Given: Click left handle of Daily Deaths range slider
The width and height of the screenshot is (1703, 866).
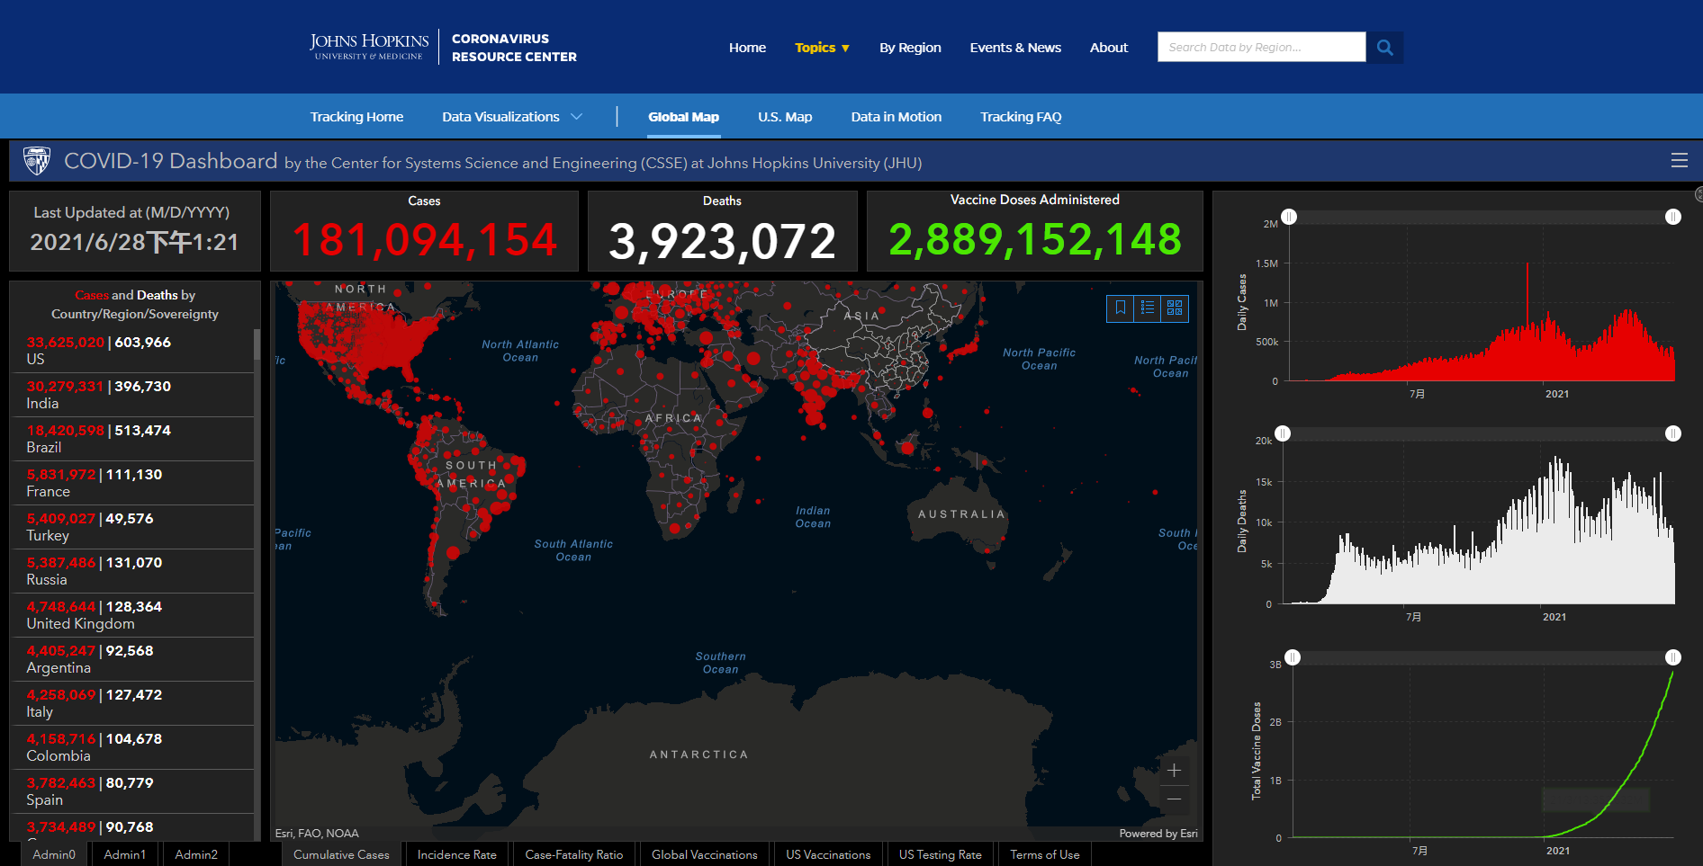Looking at the screenshot, I should [1283, 433].
